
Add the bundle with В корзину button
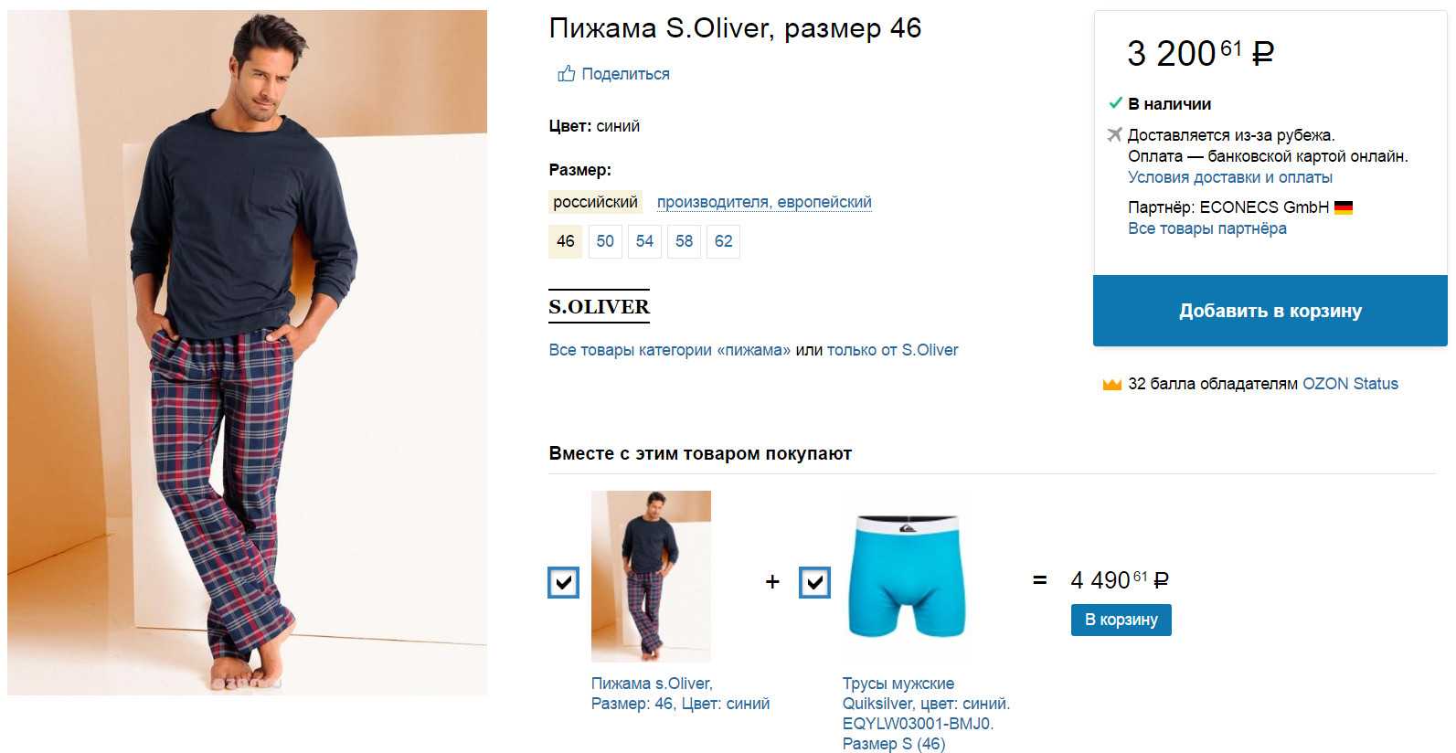tap(1121, 620)
